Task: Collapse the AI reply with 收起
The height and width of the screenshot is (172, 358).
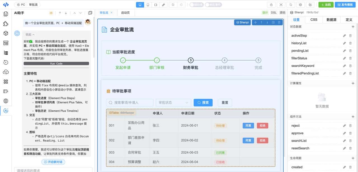Action: tap(30, 35)
